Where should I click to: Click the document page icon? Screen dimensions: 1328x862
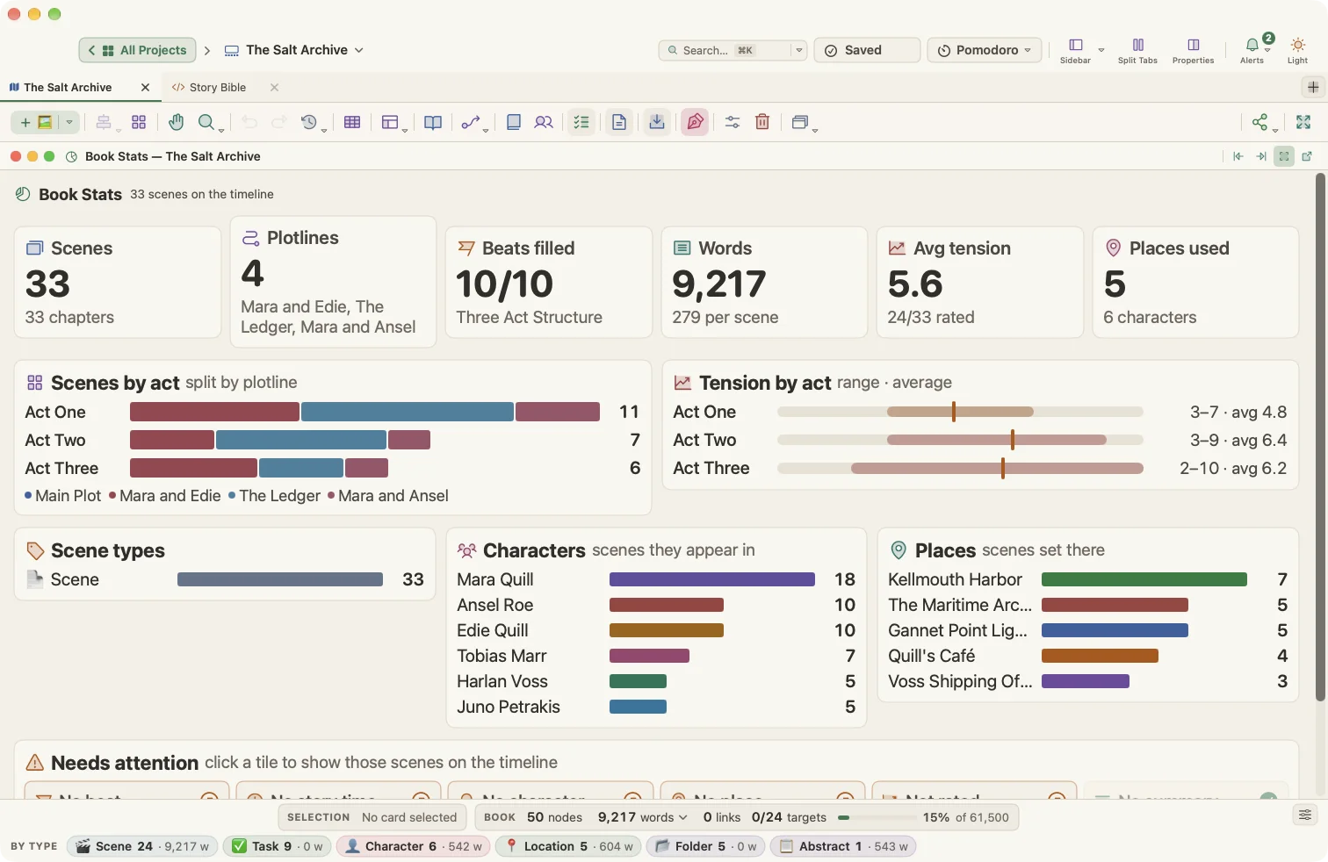619,122
